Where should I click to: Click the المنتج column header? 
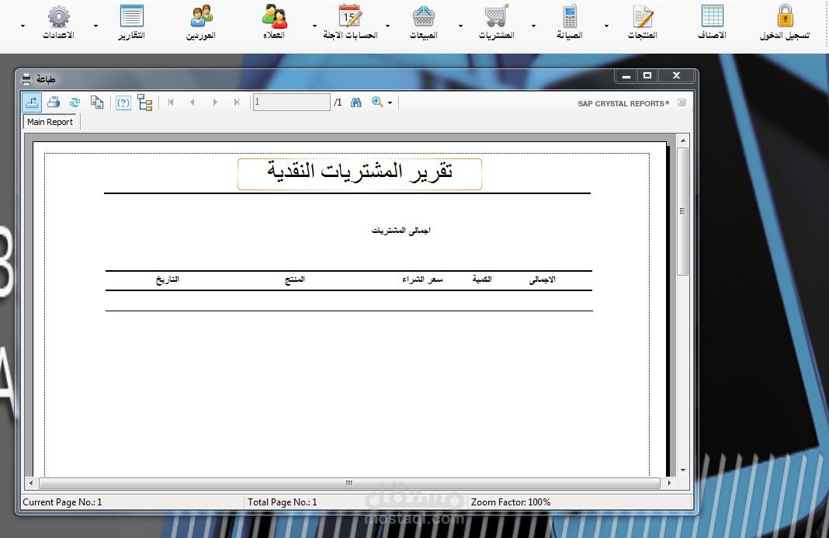[294, 279]
